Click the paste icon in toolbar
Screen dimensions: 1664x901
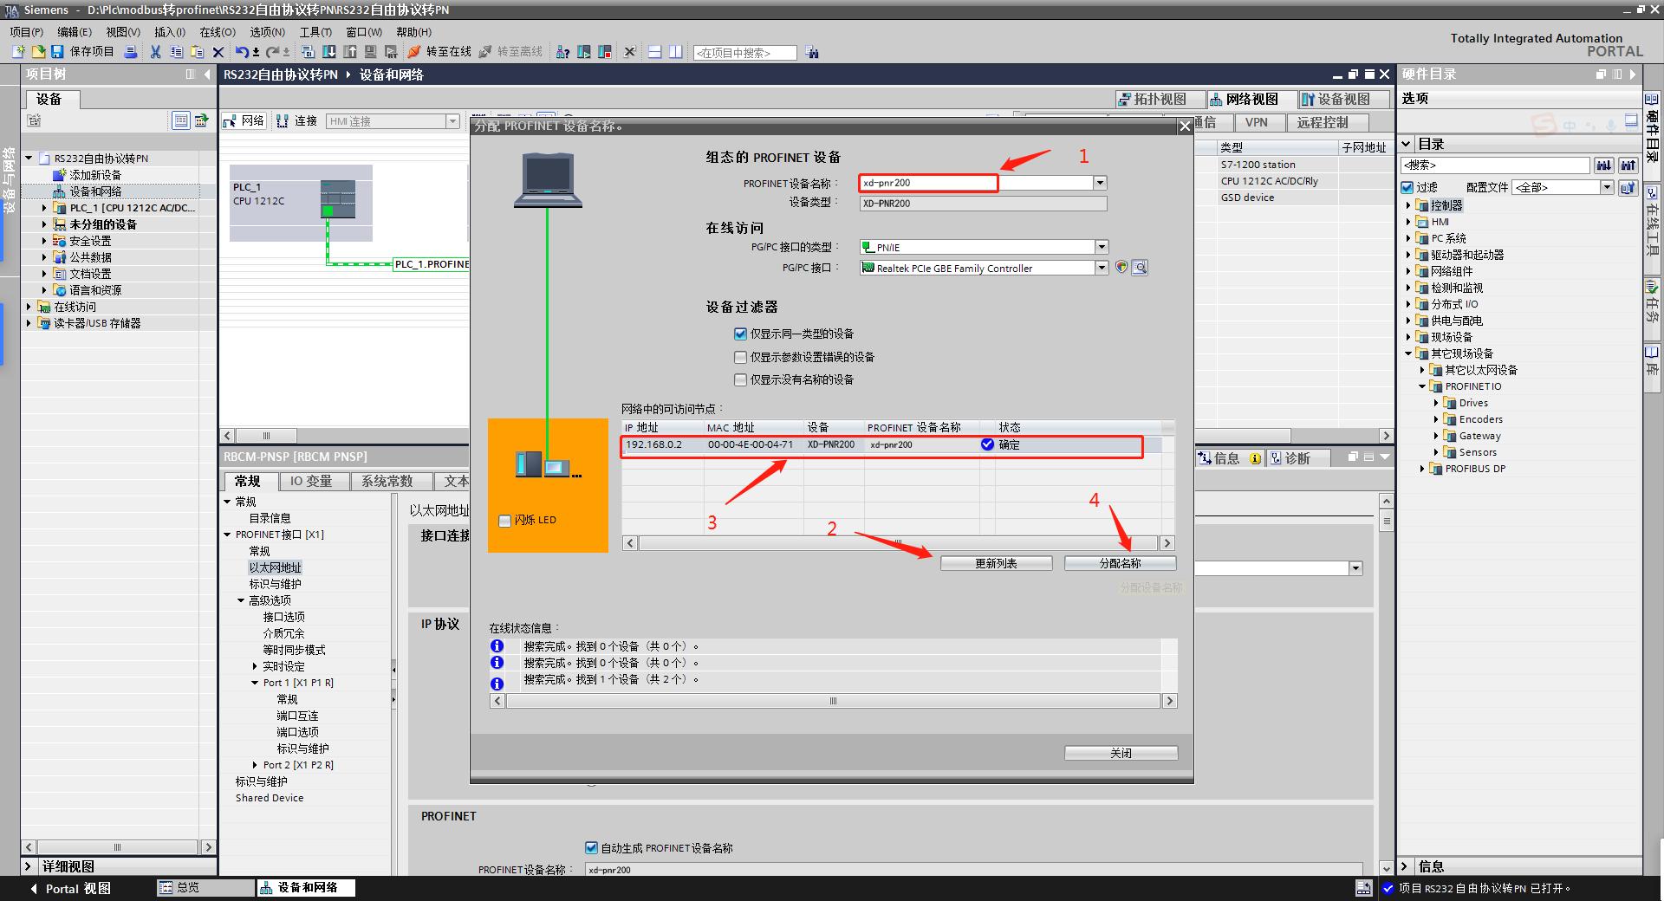197,52
